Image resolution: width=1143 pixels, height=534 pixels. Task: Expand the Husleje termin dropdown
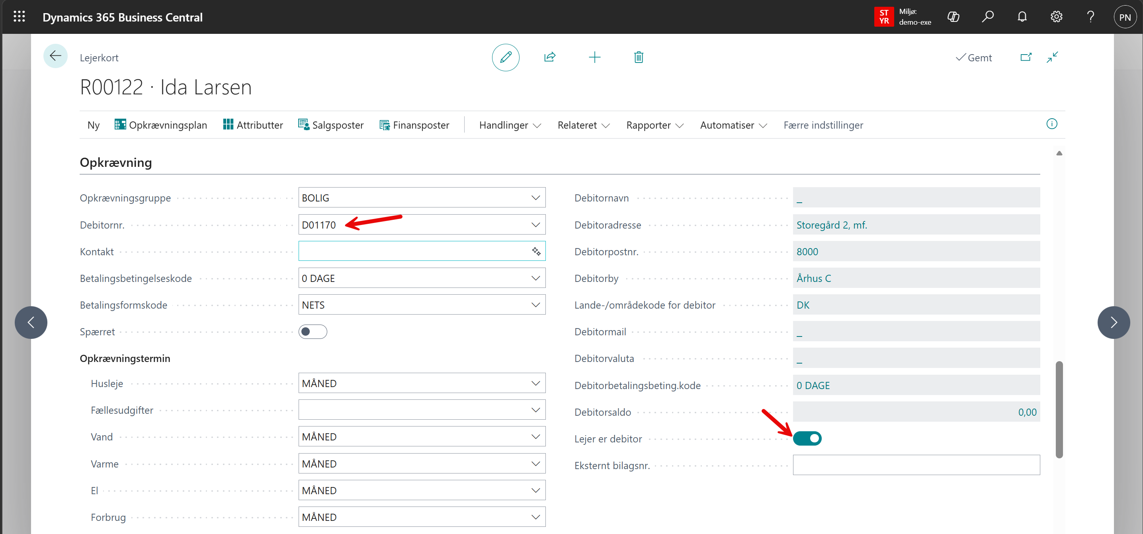[535, 383]
